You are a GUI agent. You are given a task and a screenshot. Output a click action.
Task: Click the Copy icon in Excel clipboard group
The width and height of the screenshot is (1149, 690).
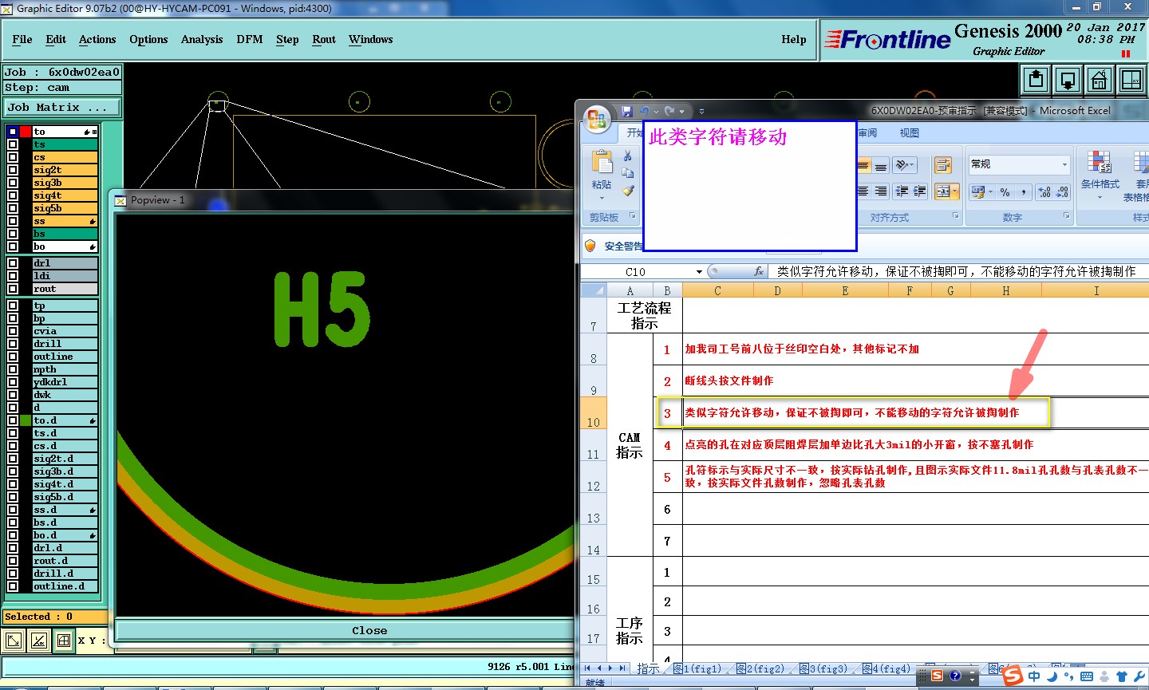coord(628,173)
